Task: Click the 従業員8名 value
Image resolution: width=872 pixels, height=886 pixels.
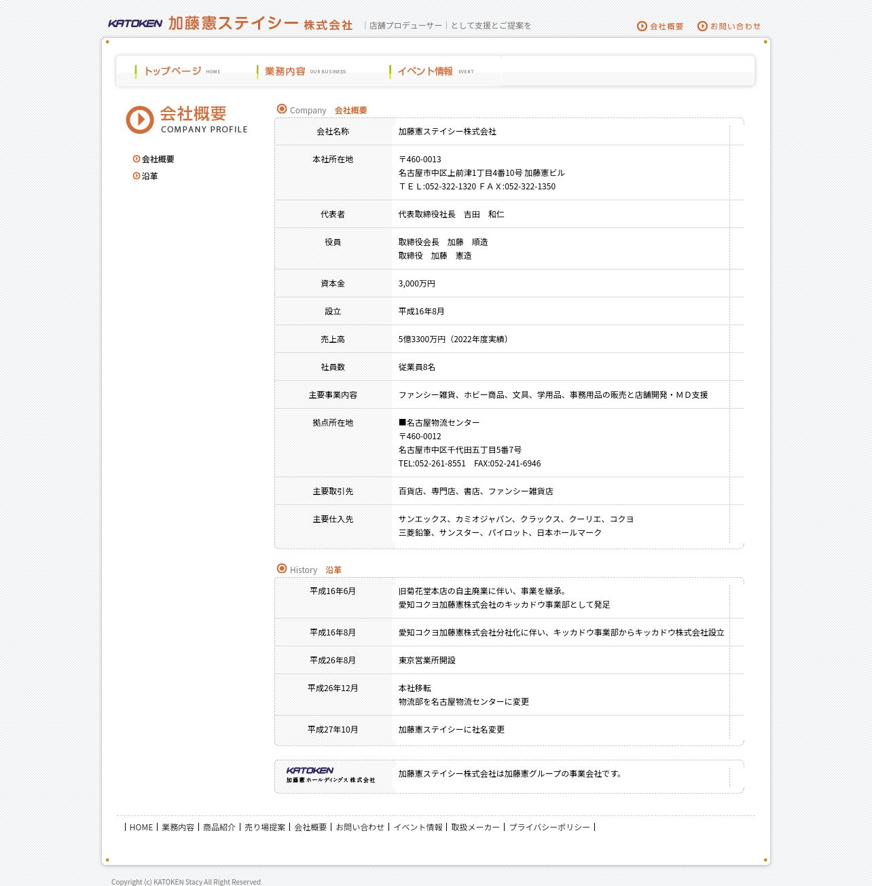Action: pyautogui.click(x=417, y=367)
